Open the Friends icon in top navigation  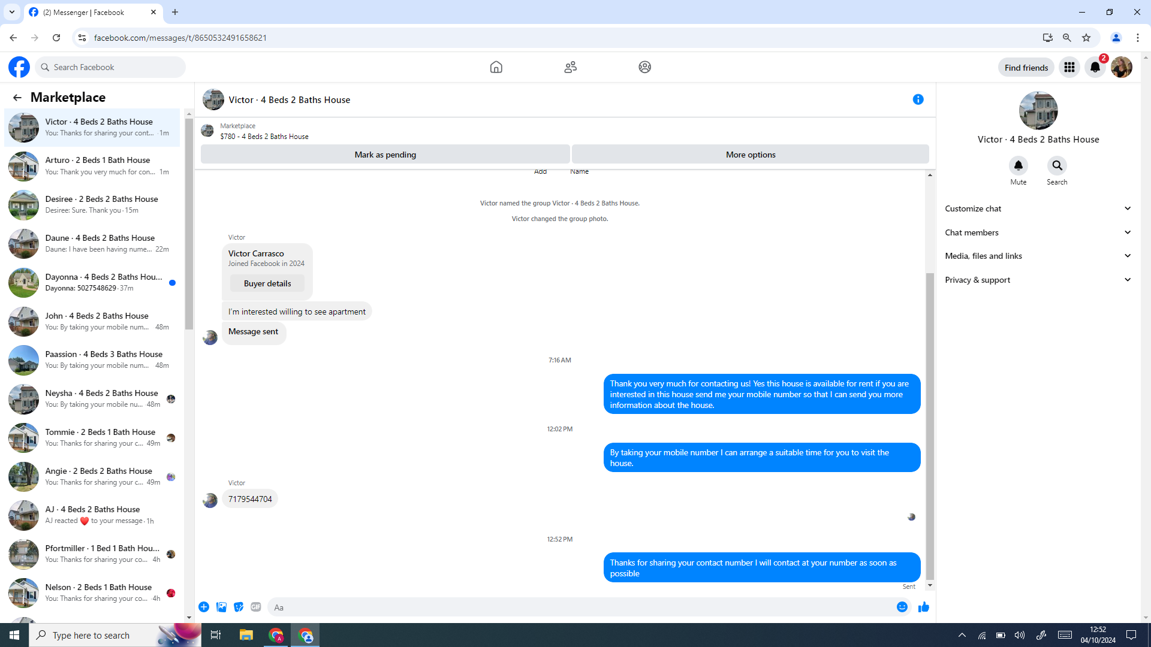[570, 67]
